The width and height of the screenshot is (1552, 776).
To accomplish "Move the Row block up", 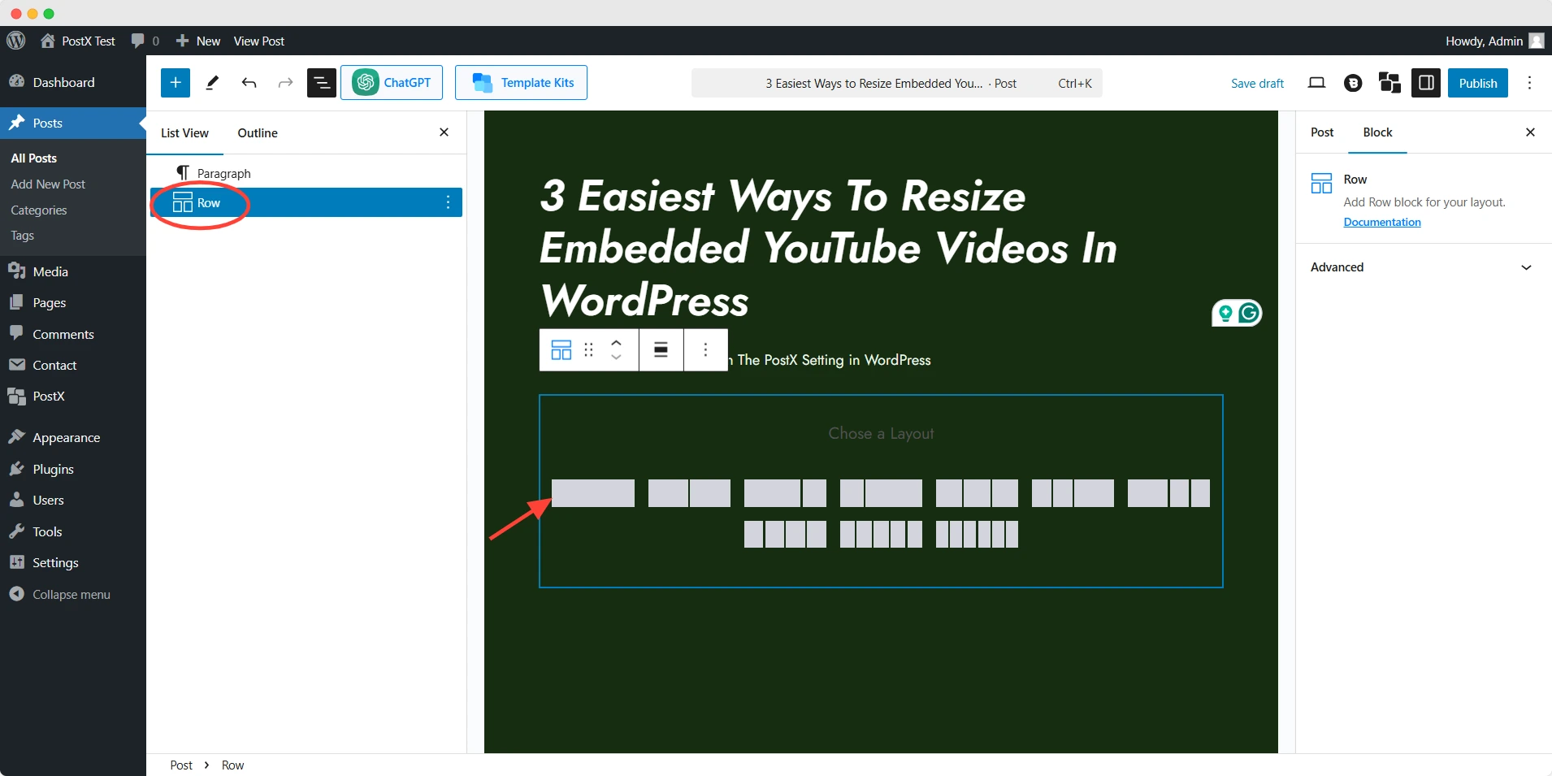I will point(616,342).
